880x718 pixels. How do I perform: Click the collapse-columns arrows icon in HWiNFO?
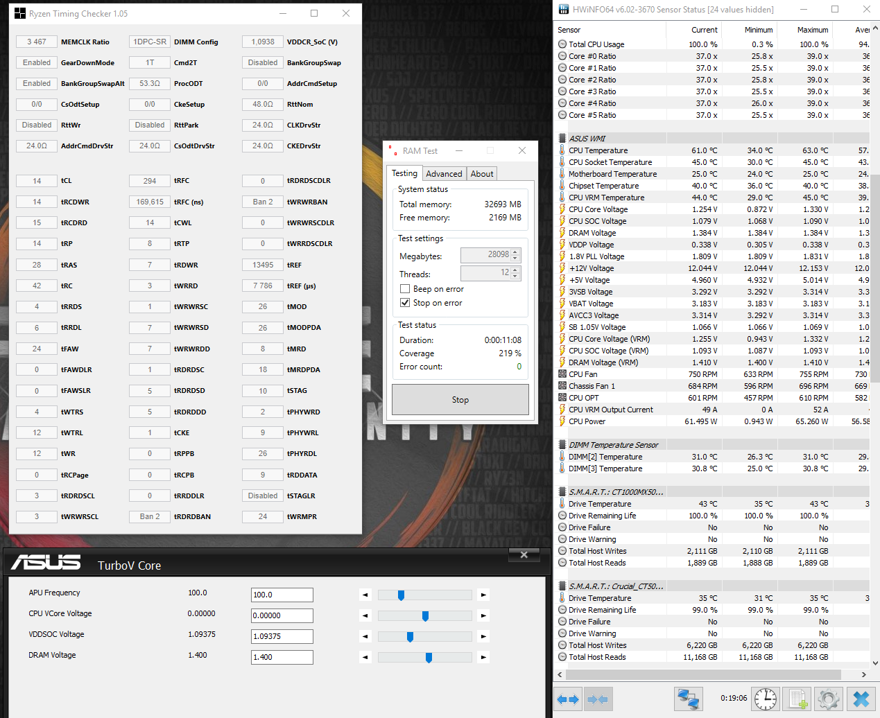(598, 699)
